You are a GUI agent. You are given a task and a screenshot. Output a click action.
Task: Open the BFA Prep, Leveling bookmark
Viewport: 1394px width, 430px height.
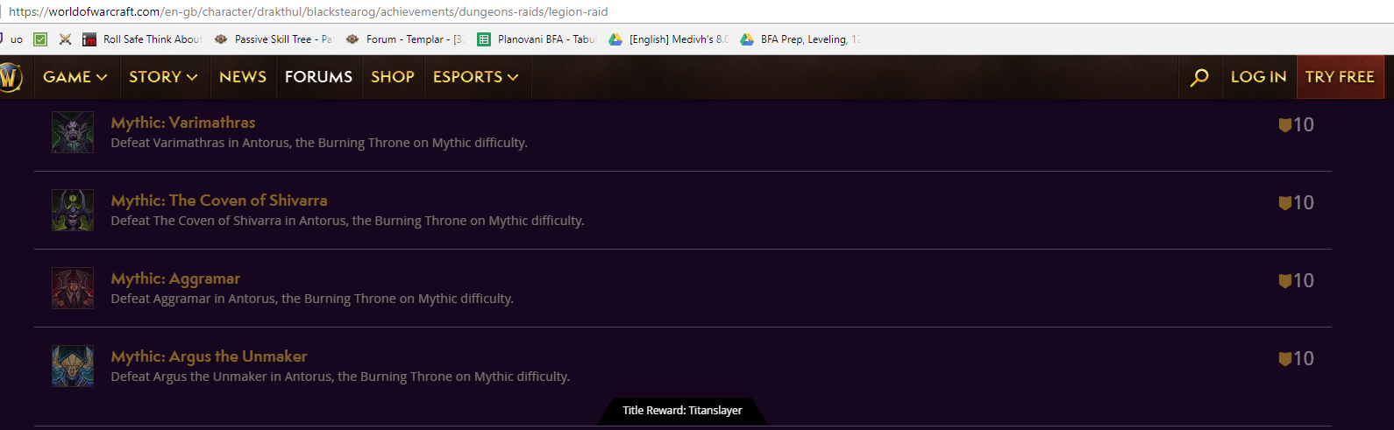[800, 39]
